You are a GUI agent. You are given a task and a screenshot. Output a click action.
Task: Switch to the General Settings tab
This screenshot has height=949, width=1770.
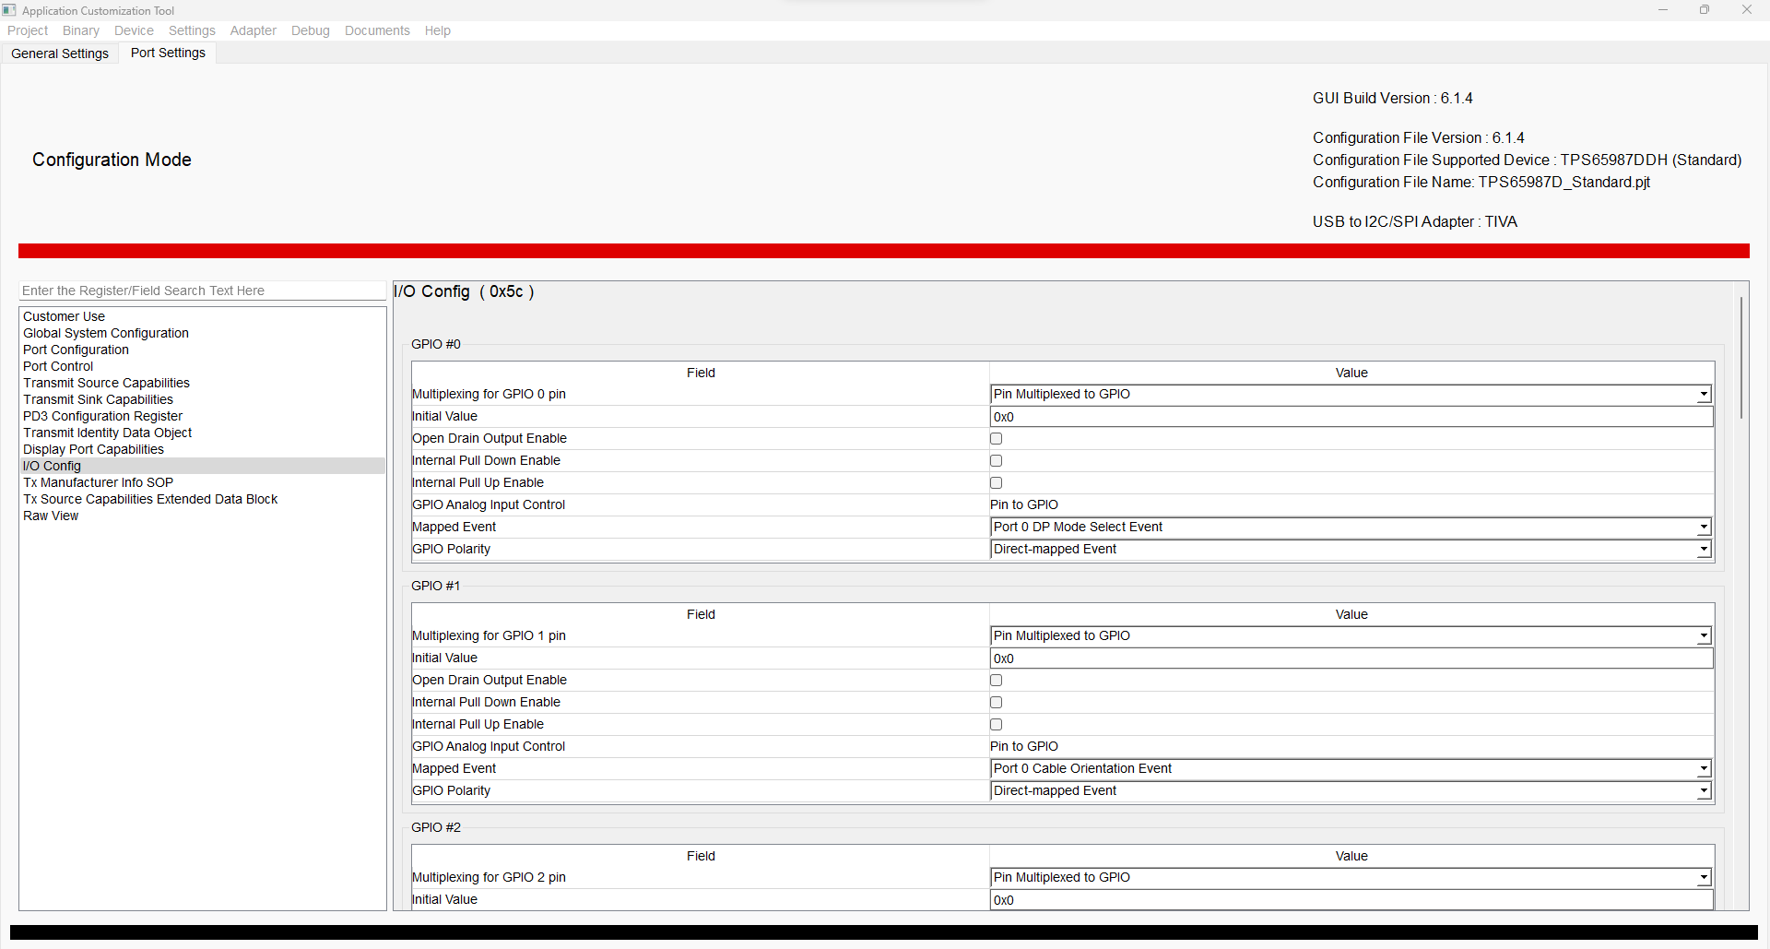[60, 53]
